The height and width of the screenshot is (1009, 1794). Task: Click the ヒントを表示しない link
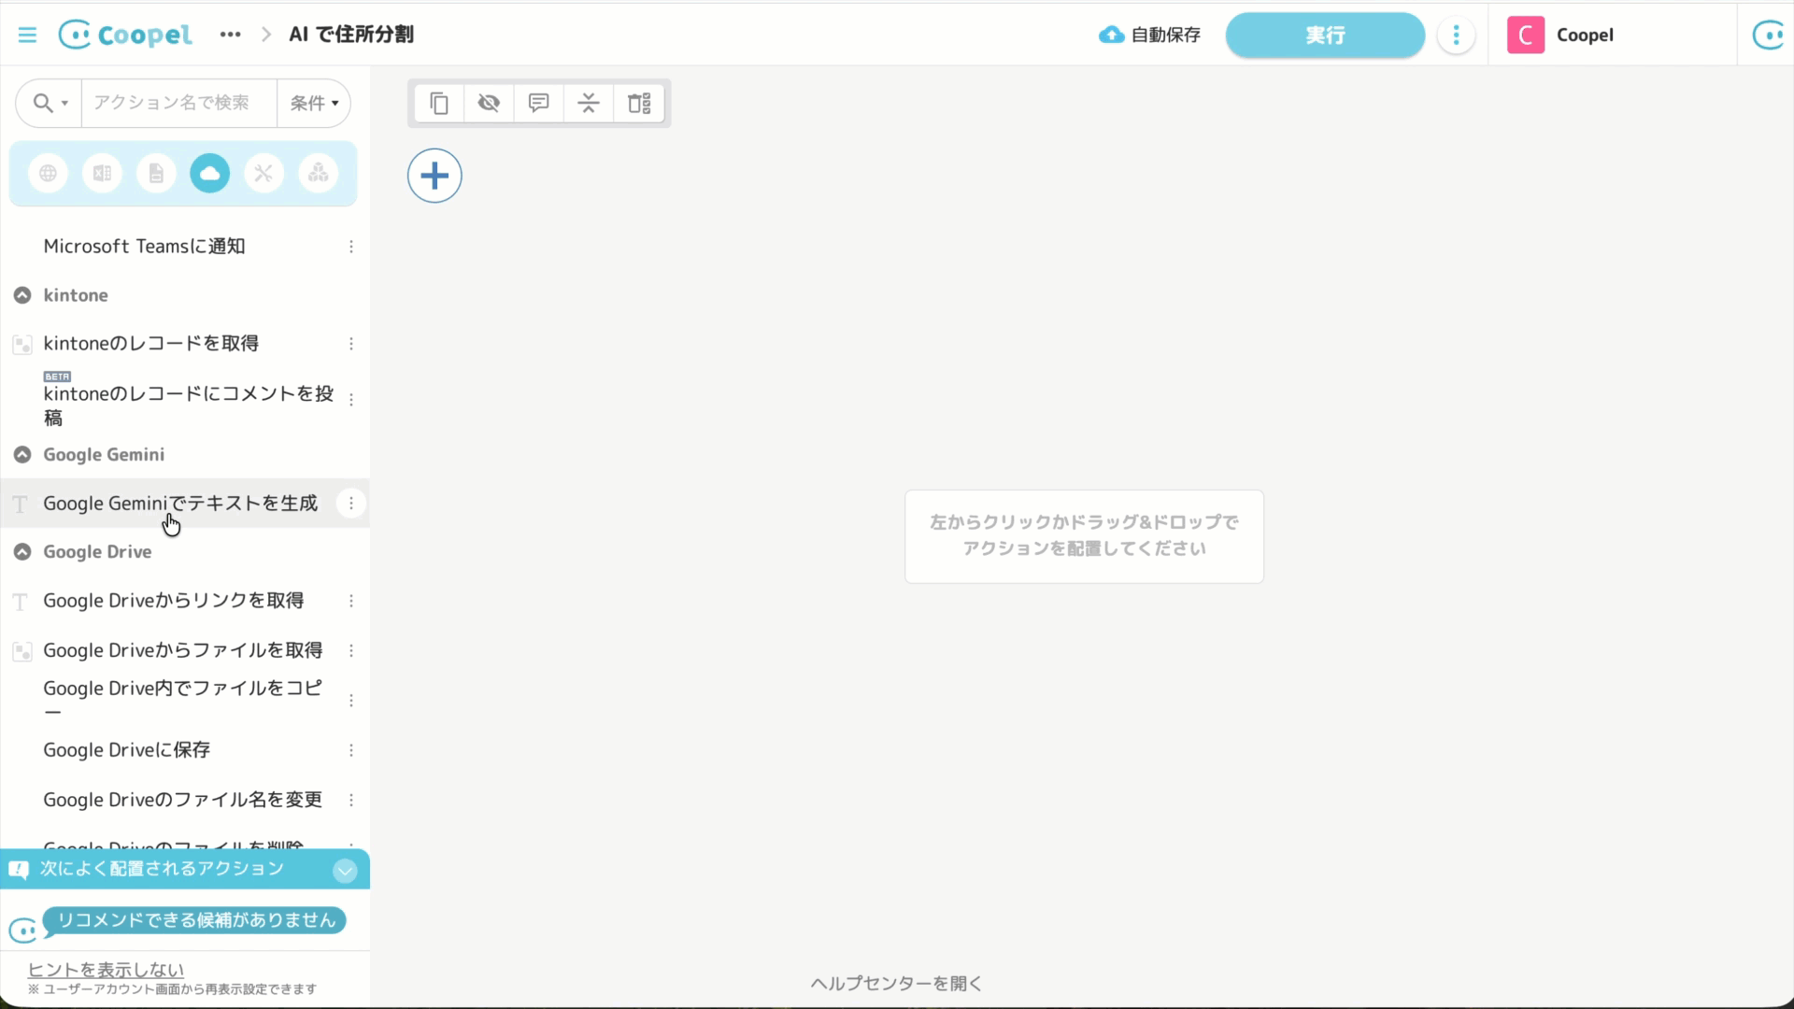(106, 970)
